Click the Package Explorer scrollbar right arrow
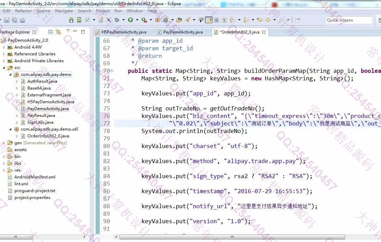 pyautogui.click(x=84, y=237)
